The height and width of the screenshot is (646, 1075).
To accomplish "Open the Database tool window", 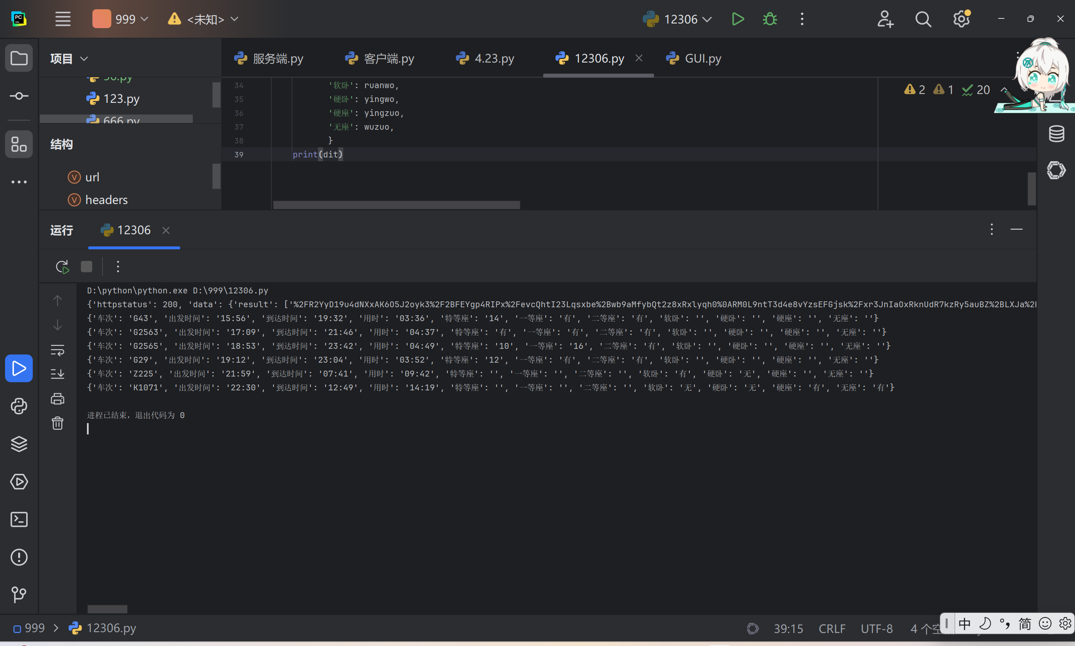I will click(x=1056, y=133).
